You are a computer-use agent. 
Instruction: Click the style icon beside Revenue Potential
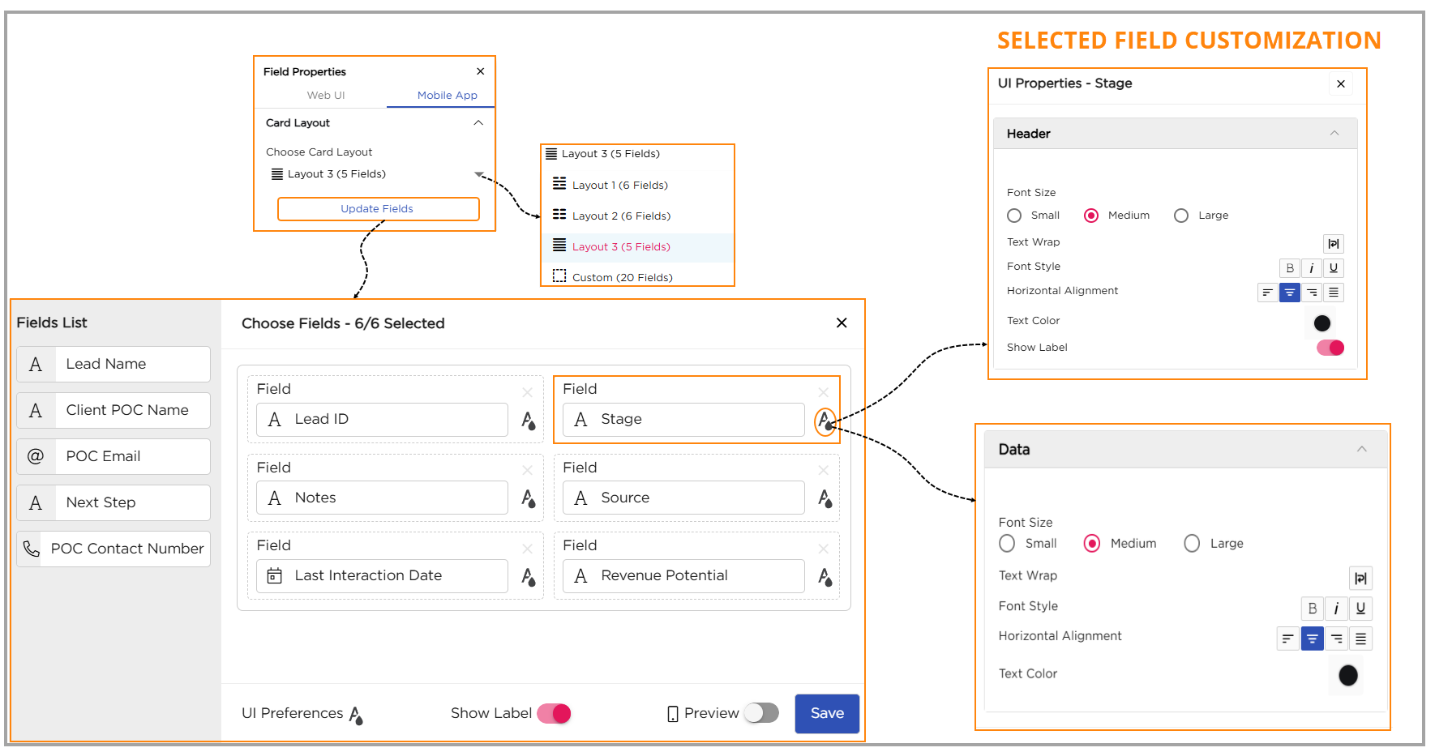click(825, 577)
